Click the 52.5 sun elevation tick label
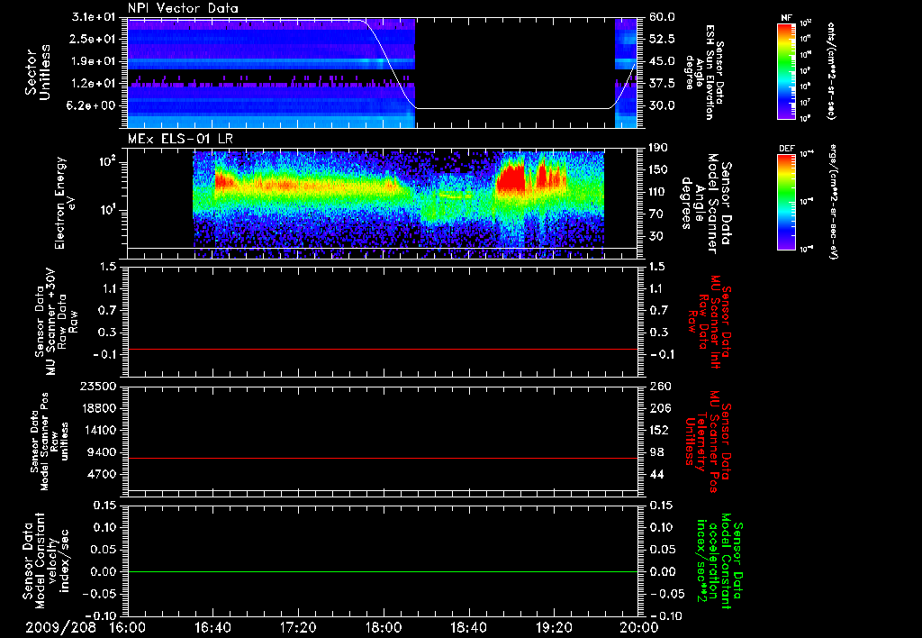 coord(662,39)
